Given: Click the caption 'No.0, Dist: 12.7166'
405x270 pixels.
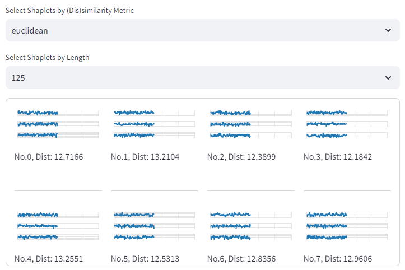Looking at the screenshot, I should (49, 157).
